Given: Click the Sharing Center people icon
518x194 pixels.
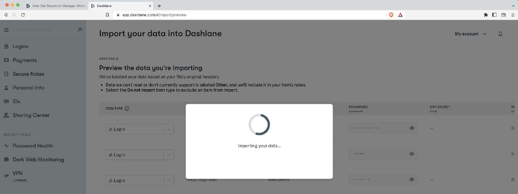Looking at the screenshot, I should (x=6, y=115).
